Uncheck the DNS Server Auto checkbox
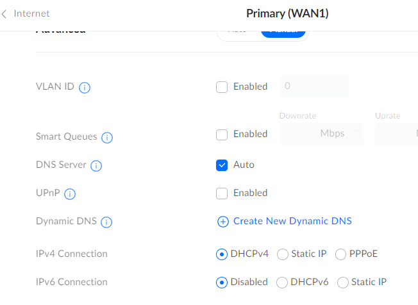Image resolution: width=418 pixels, height=305 pixels. click(222, 165)
